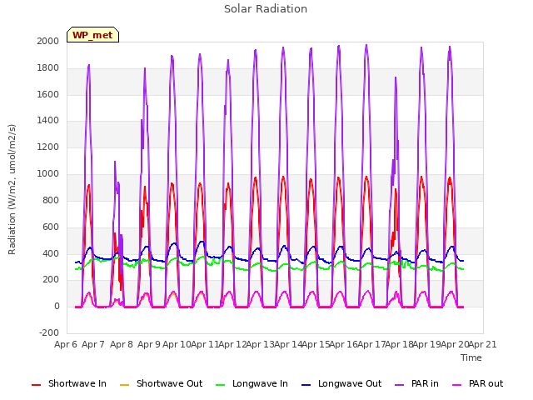This screenshot has width=533, height=400.
Task: Click the Apr 9 x-axis label
Action: click(x=149, y=344)
